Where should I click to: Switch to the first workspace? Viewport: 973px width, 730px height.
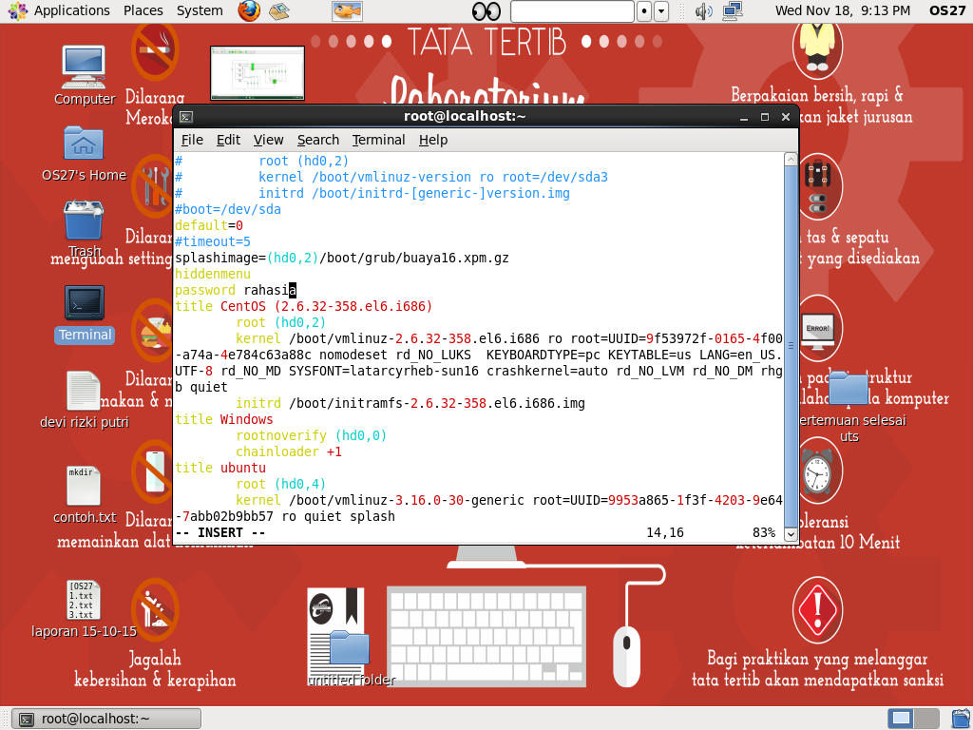click(x=901, y=719)
